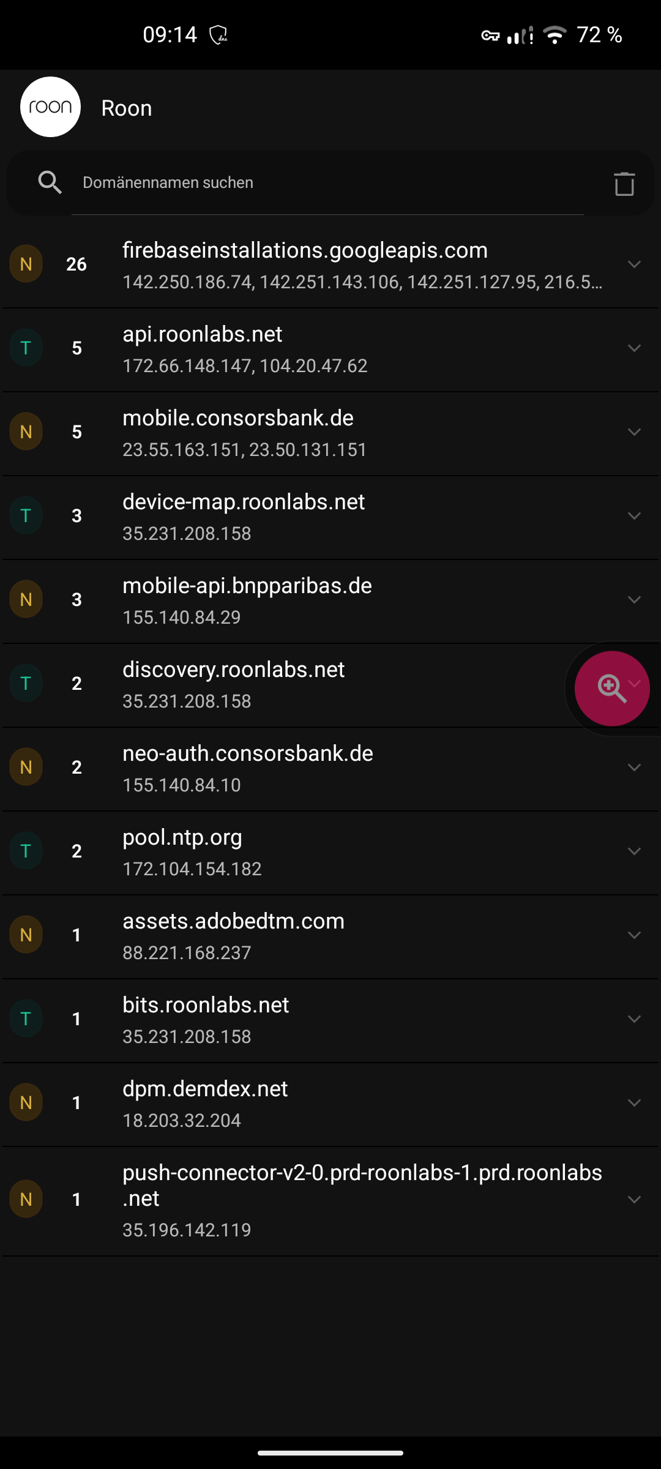Screen dimensions: 661x1469
Task: Tap T badge beside pool.ntp.org
Action: pyautogui.click(x=26, y=851)
